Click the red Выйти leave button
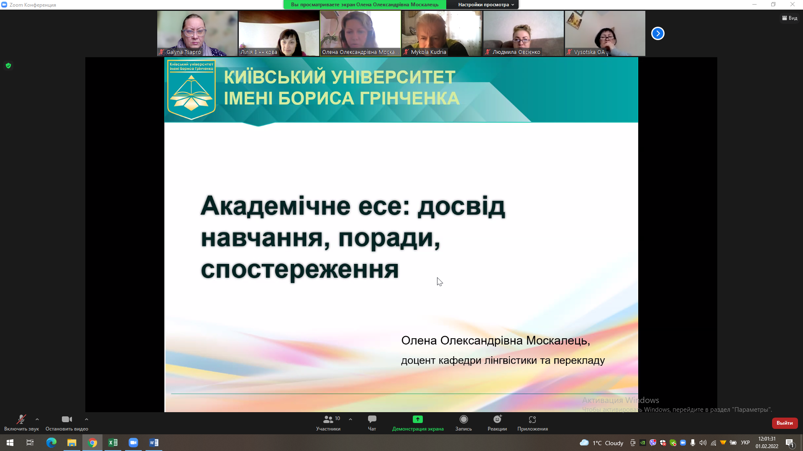 tap(784, 423)
